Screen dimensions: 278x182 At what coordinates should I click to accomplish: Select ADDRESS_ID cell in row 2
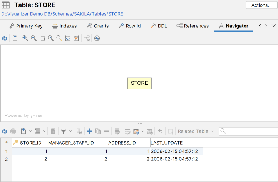129,159
